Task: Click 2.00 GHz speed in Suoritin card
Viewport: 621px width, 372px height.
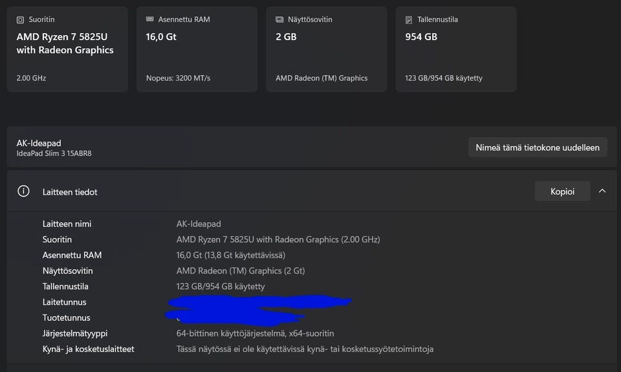Action: coord(31,78)
